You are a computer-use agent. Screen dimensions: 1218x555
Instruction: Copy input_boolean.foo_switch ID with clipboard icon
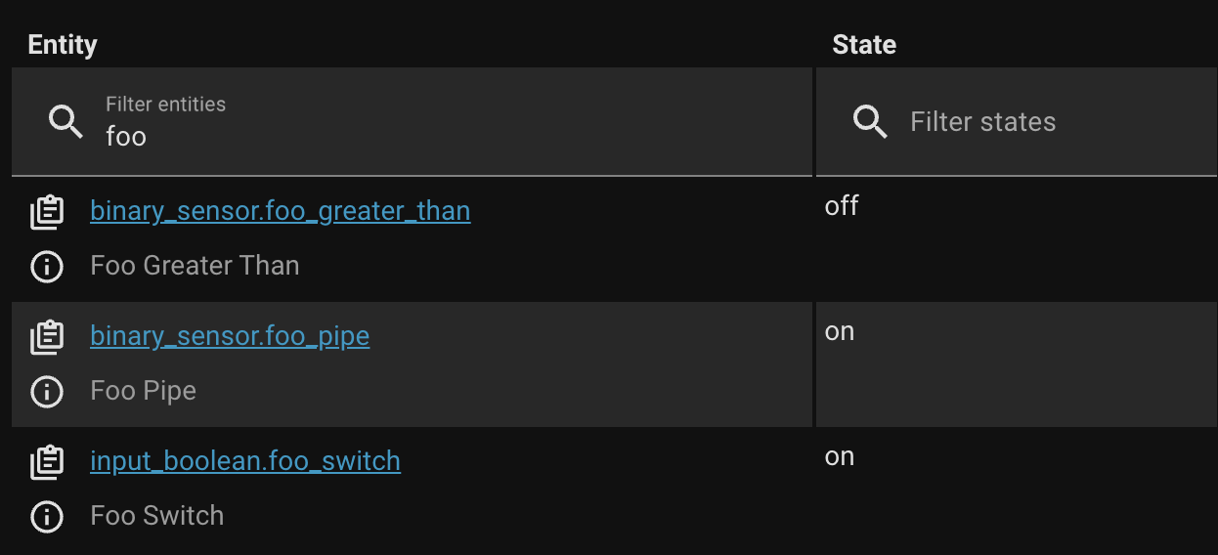tap(47, 462)
